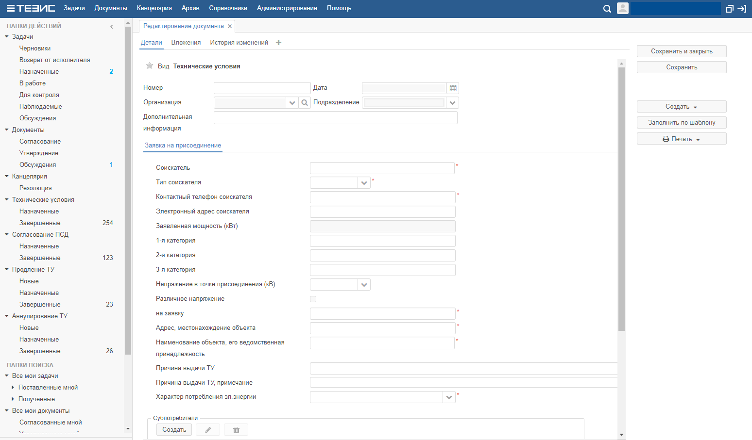Image resolution: width=752 pixels, height=440 pixels.
Task: Open the Организация dropdown arrow
Action: pyautogui.click(x=292, y=103)
